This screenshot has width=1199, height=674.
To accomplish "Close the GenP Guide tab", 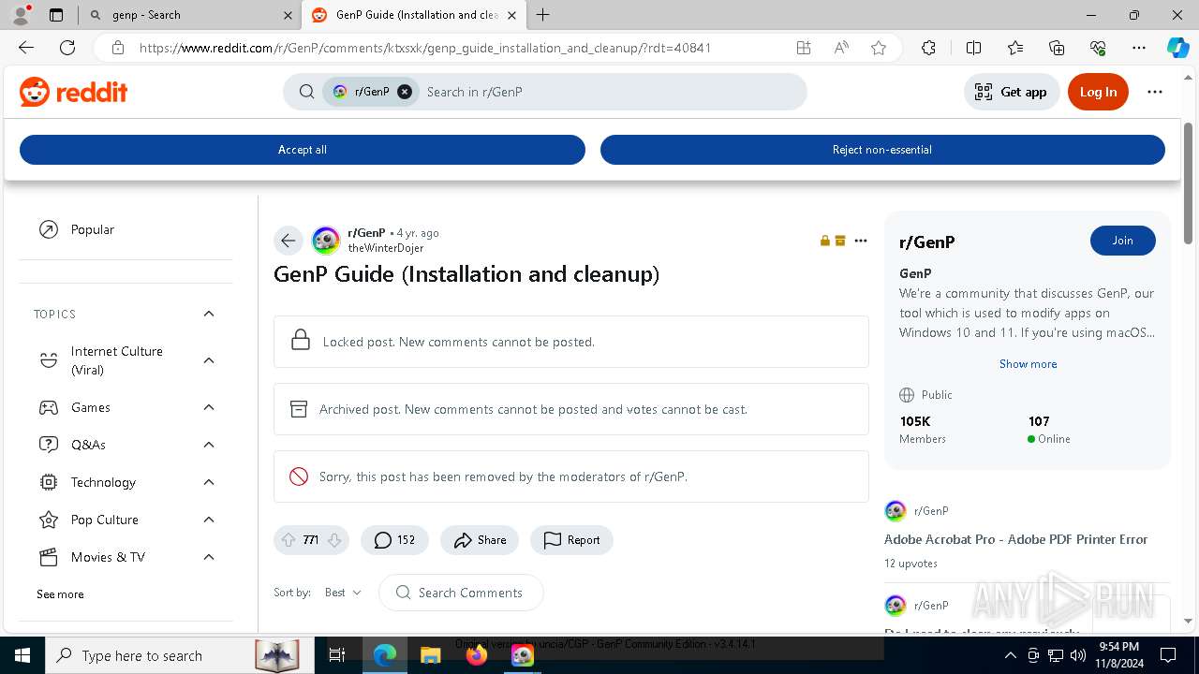I will click(x=511, y=15).
